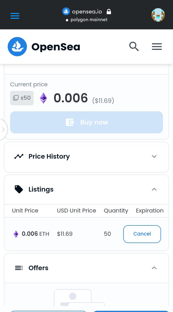
Task: Click the Buy now button
Action: [86, 122]
